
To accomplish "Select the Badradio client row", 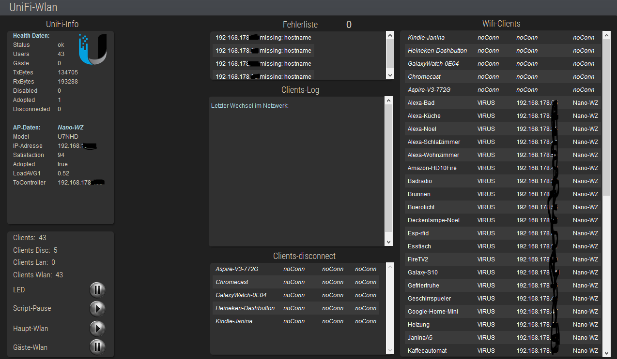I will click(504, 181).
